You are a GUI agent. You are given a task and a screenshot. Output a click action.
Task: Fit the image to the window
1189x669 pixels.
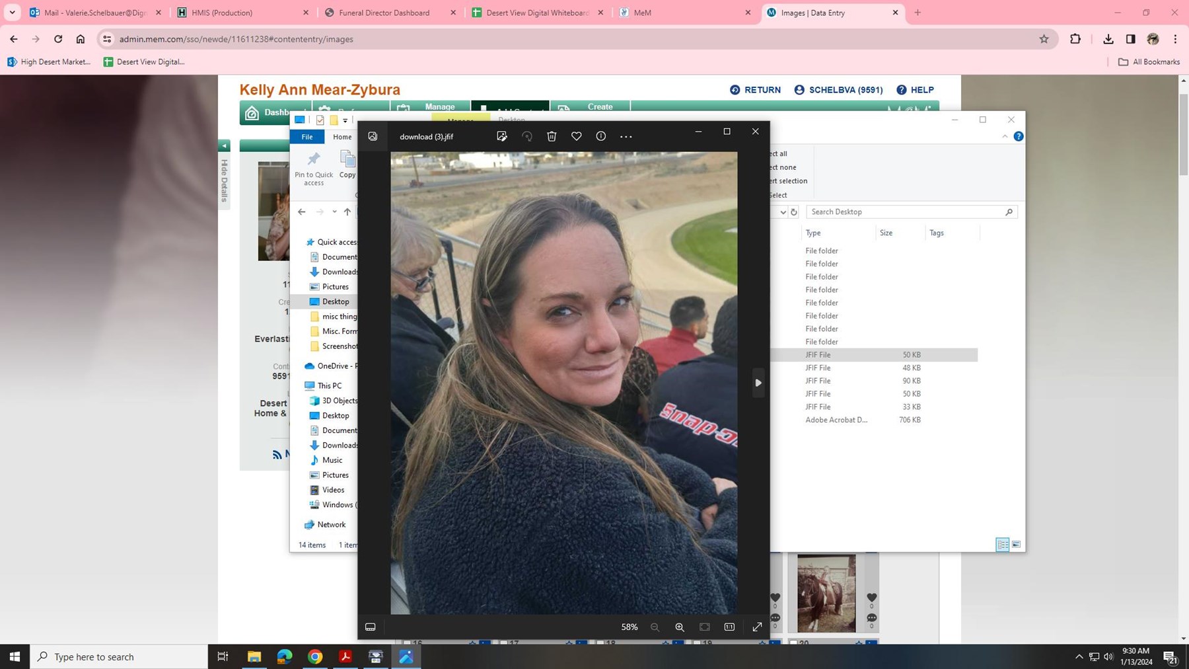704,627
